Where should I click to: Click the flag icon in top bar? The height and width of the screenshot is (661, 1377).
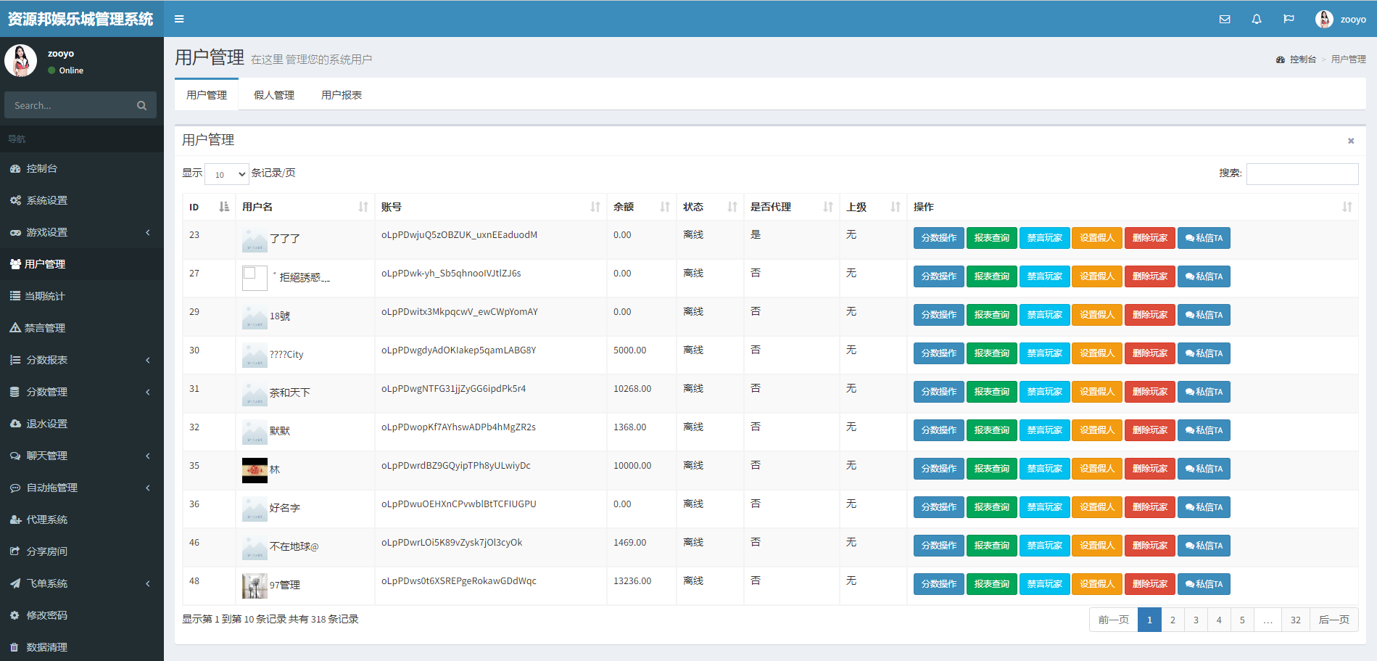[1289, 20]
